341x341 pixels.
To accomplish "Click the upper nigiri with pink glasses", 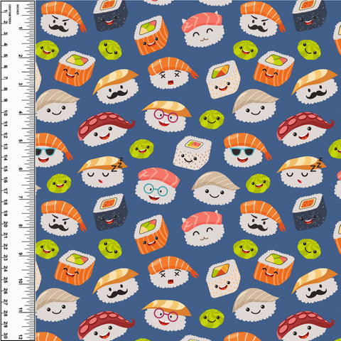I will (166, 117).
